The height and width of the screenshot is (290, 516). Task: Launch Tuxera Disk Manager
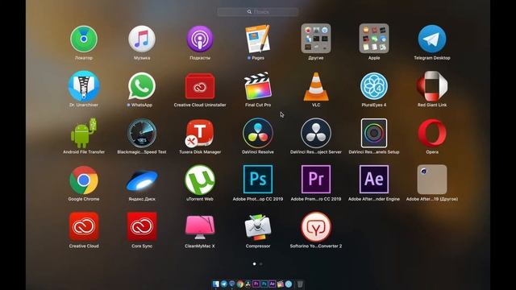(200, 133)
